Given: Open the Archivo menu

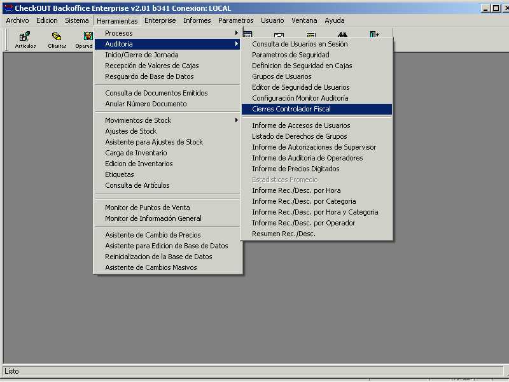Looking at the screenshot, I should [x=18, y=20].
